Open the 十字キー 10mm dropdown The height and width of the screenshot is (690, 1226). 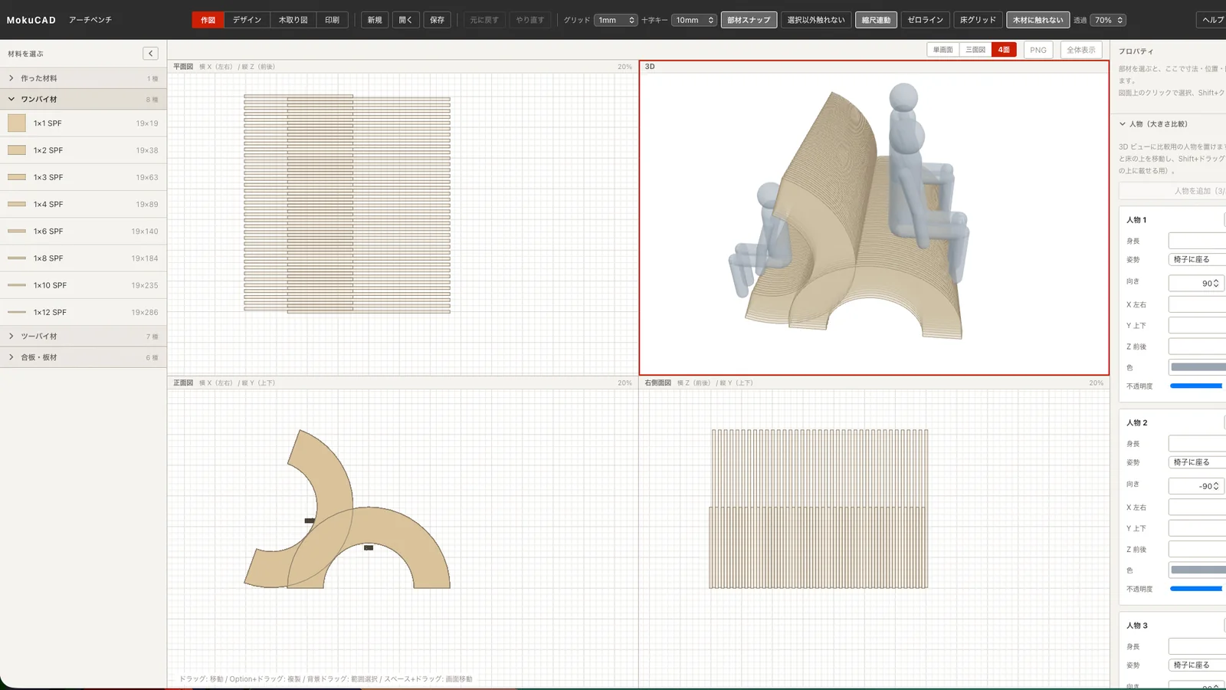694,20
